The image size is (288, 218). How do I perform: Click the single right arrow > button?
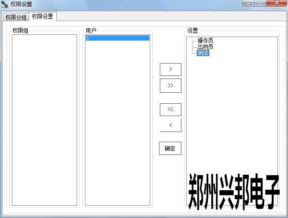[x=170, y=69]
